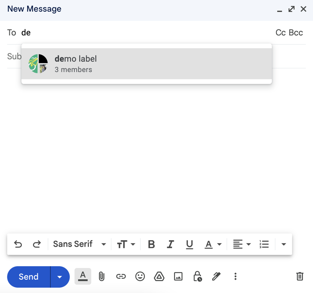313x293 pixels.
Task: Insert a photo into the email
Action: tap(178, 276)
